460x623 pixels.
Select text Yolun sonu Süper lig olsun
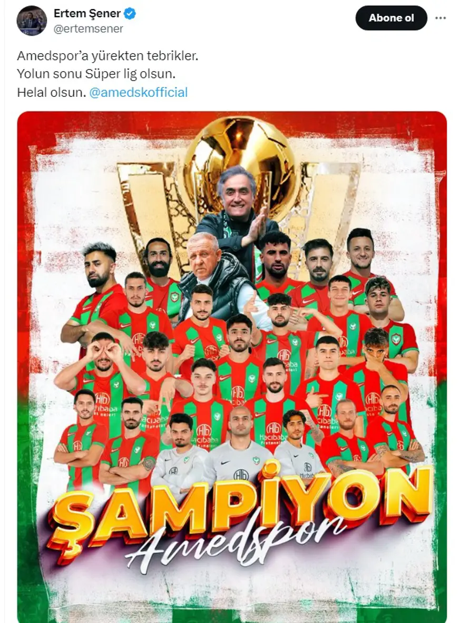(x=96, y=74)
